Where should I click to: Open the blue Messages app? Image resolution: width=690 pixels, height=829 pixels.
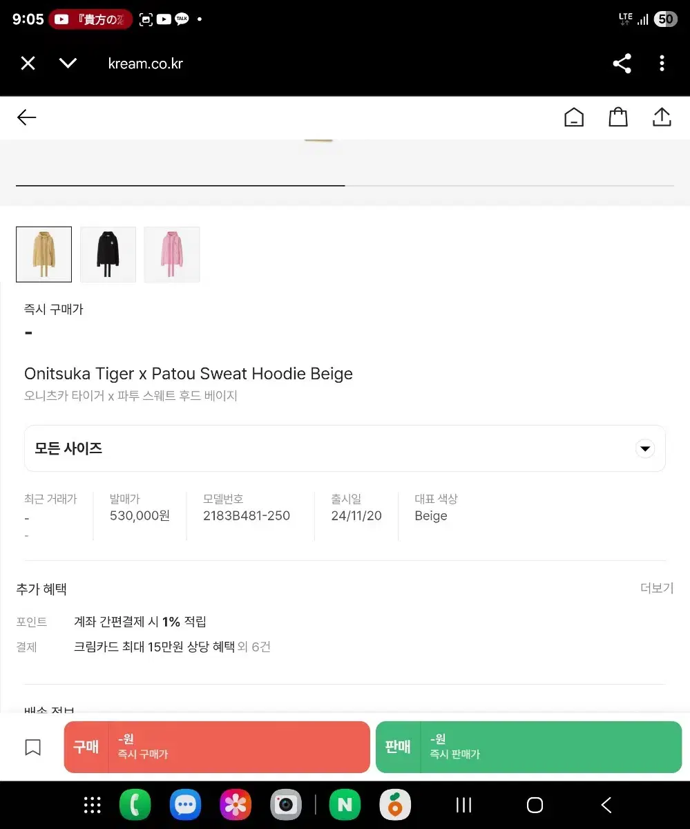point(185,805)
